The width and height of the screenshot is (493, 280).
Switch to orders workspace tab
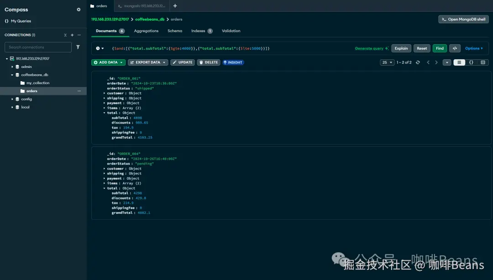[100, 6]
